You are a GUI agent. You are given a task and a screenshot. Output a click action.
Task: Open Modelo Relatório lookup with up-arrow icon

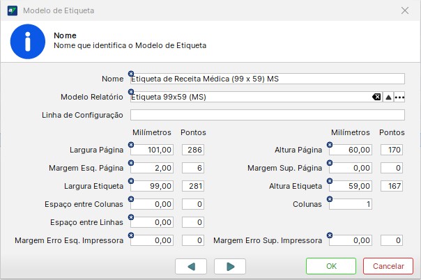[x=388, y=97]
